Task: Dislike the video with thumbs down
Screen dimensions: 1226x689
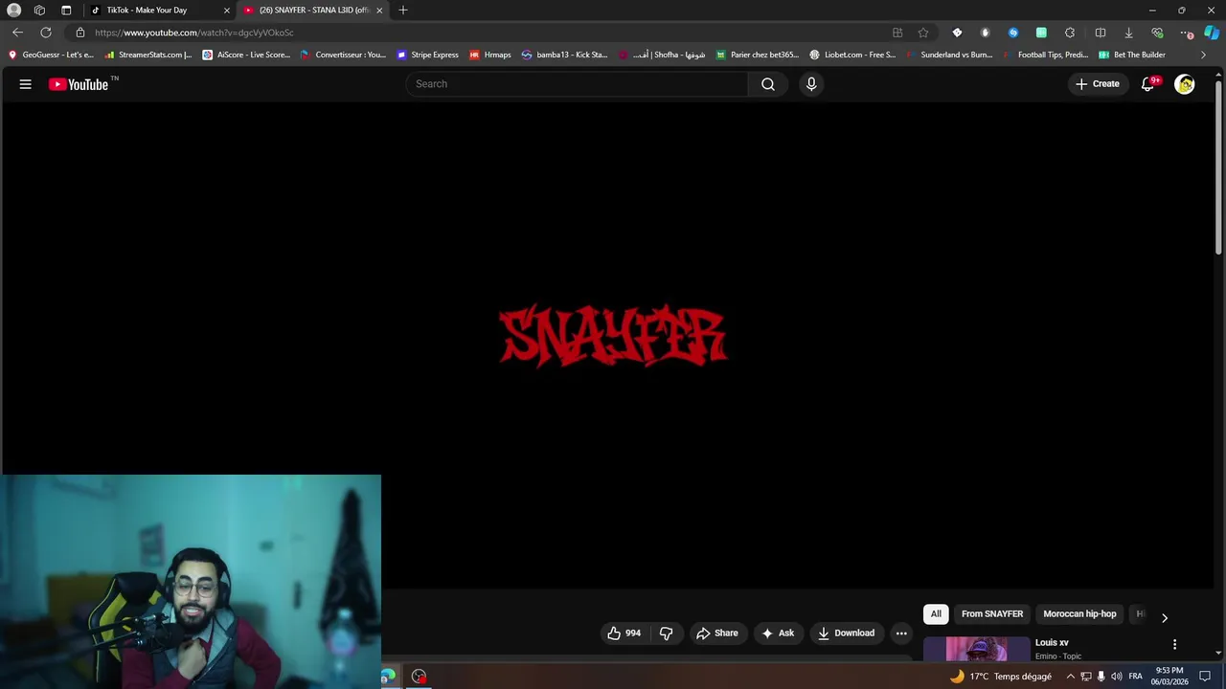Action: pos(667,633)
